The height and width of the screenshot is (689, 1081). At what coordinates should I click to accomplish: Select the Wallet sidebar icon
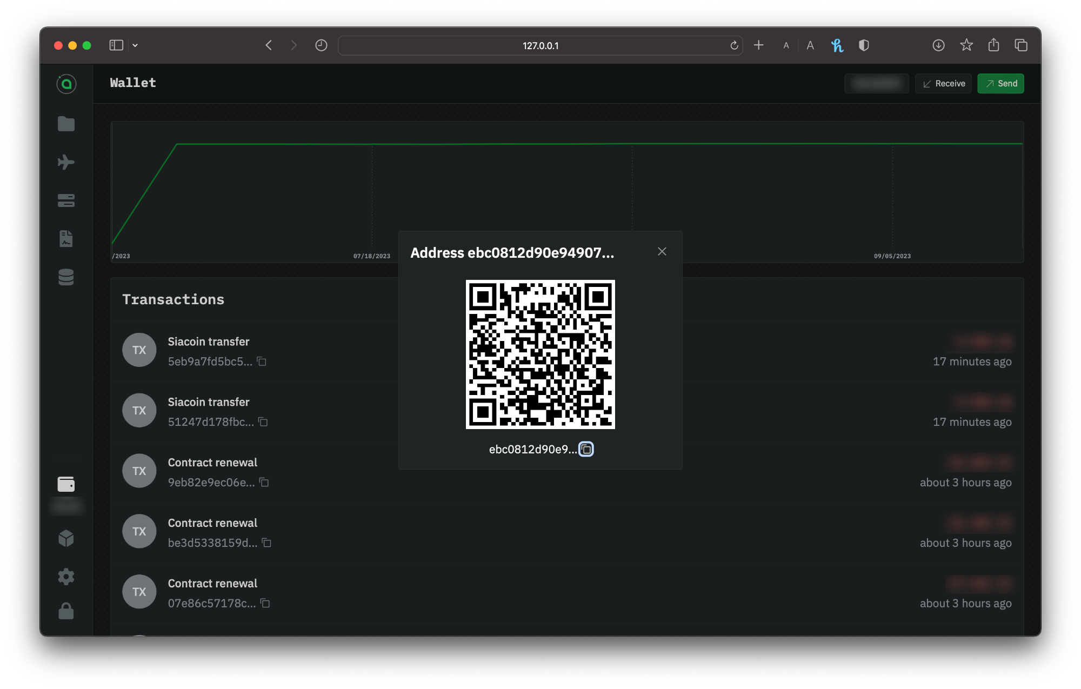pyautogui.click(x=66, y=484)
